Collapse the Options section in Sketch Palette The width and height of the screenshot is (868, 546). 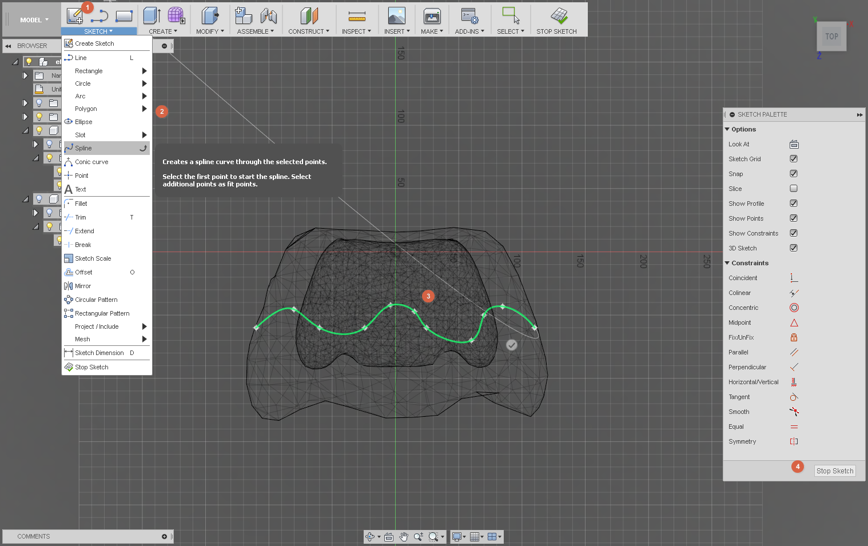click(727, 129)
